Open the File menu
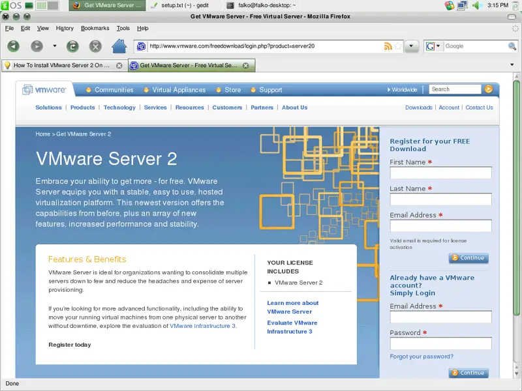The width and height of the screenshot is (522, 391). [9, 28]
